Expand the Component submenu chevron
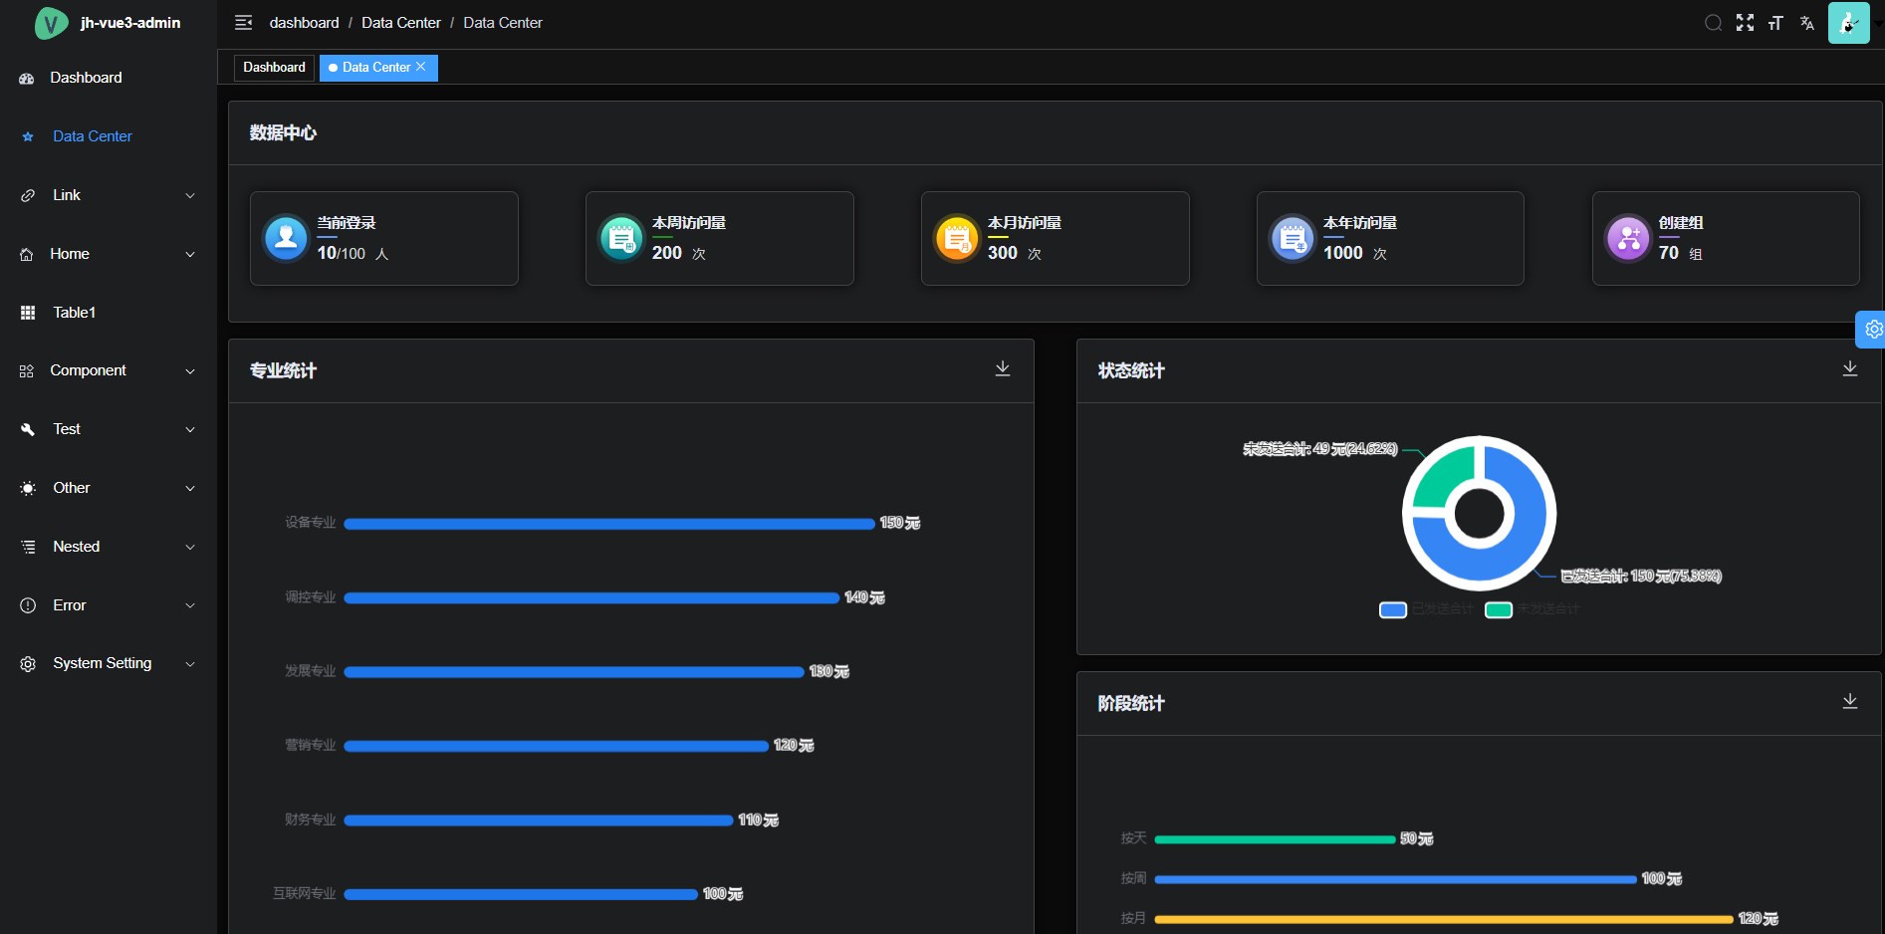This screenshot has width=1885, height=934. coord(190,371)
